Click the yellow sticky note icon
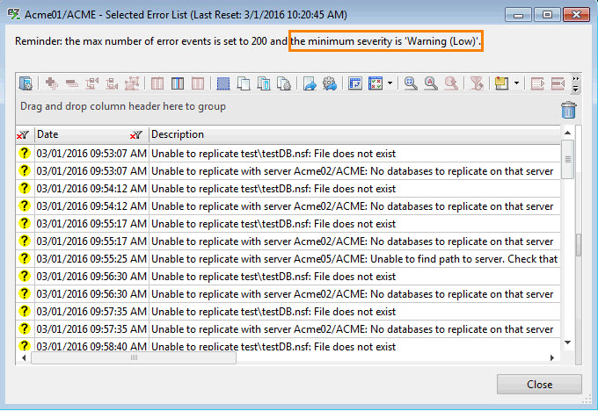598x411 pixels. coord(502,83)
